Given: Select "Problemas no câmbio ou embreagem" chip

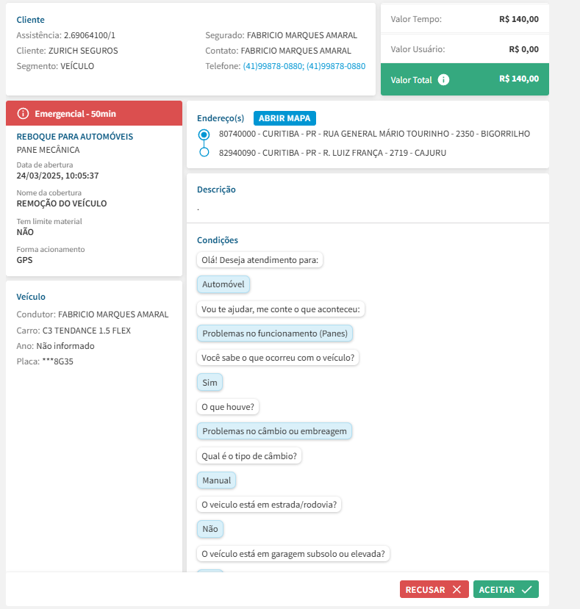Looking at the screenshot, I should coord(274,431).
